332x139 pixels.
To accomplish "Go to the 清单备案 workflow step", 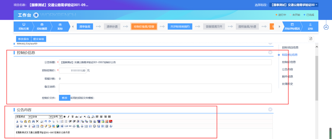I will click(x=85, y=26).
